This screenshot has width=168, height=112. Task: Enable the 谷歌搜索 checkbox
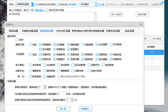[83, 44]
